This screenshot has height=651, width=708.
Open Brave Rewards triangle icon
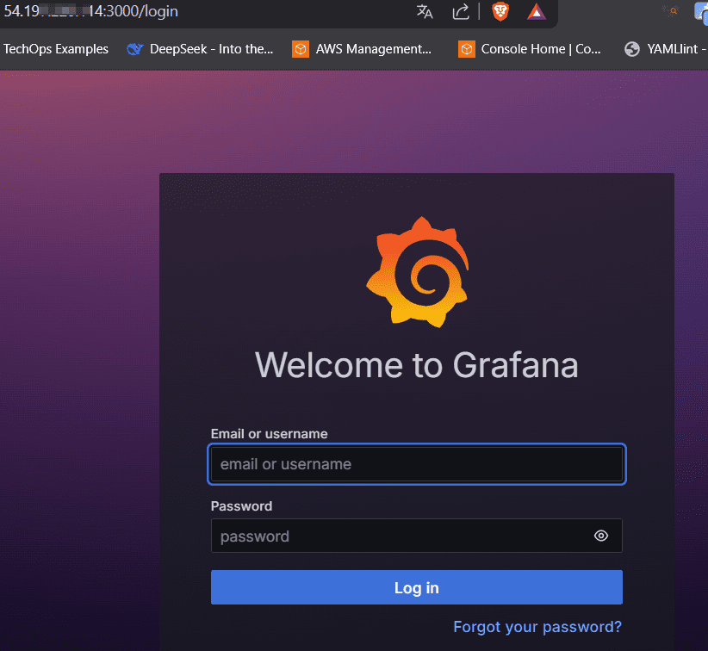(537, 12)
